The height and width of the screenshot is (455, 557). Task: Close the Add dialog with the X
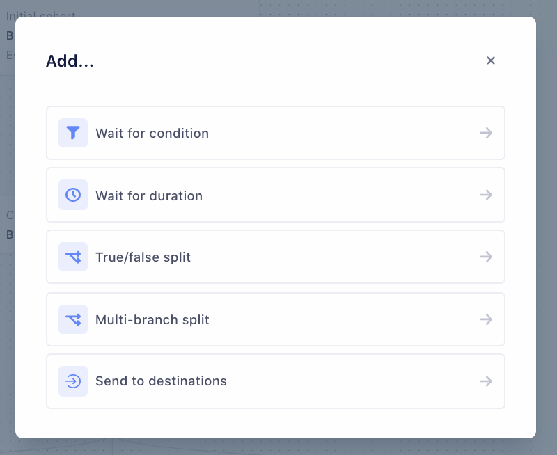pos(491,61)
